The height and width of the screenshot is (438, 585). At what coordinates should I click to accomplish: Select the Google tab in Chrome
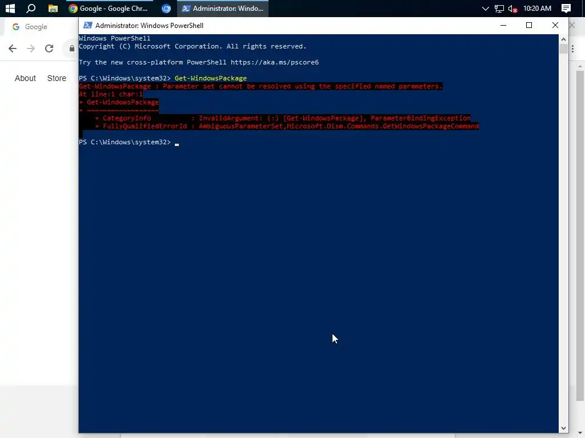click(x=36, y=27)
